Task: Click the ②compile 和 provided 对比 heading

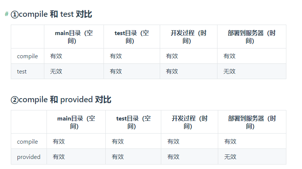Action: [61, 100]
